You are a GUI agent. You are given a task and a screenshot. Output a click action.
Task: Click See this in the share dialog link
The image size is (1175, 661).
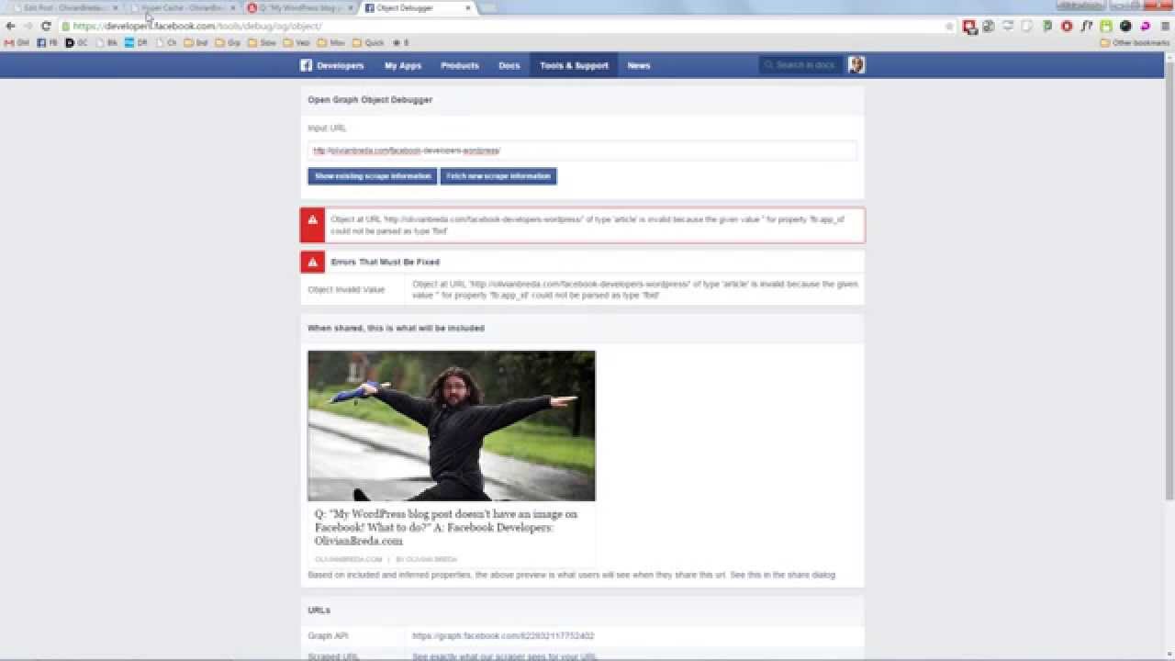pos(783,575)
